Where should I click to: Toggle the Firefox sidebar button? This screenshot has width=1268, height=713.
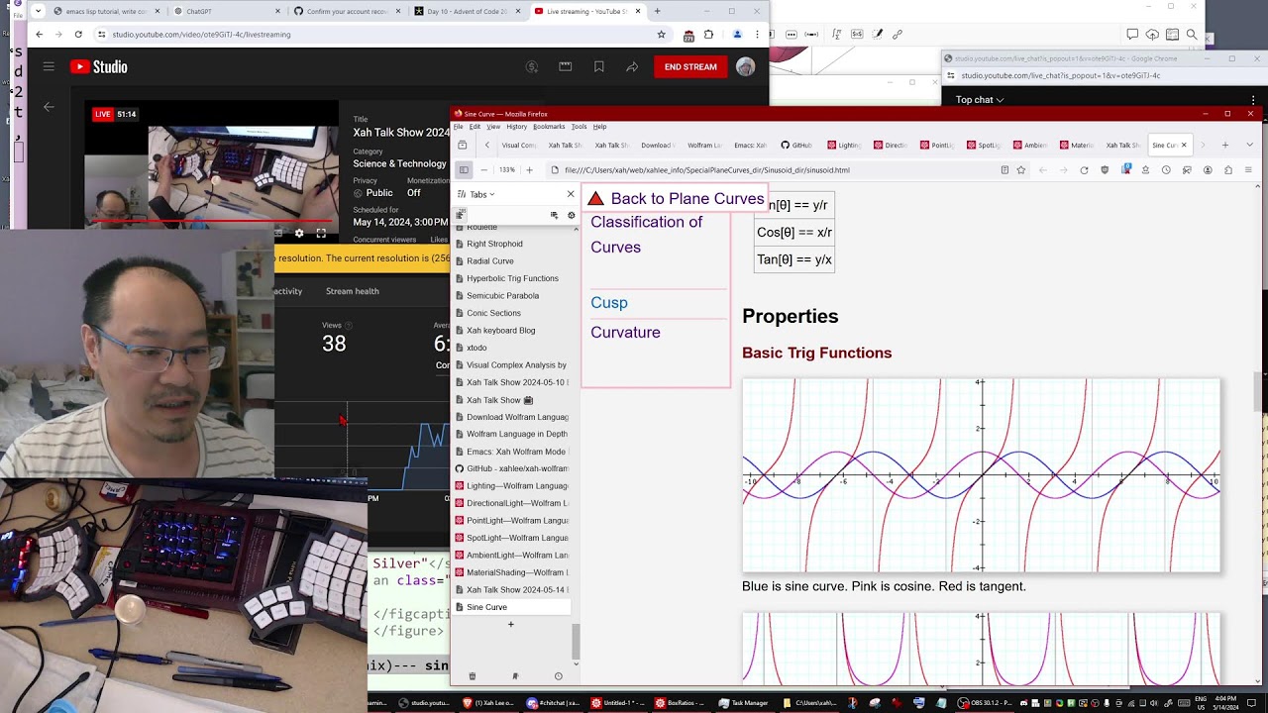463,169
